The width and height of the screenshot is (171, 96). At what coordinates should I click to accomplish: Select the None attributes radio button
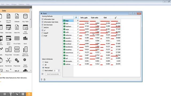(43, 62)
